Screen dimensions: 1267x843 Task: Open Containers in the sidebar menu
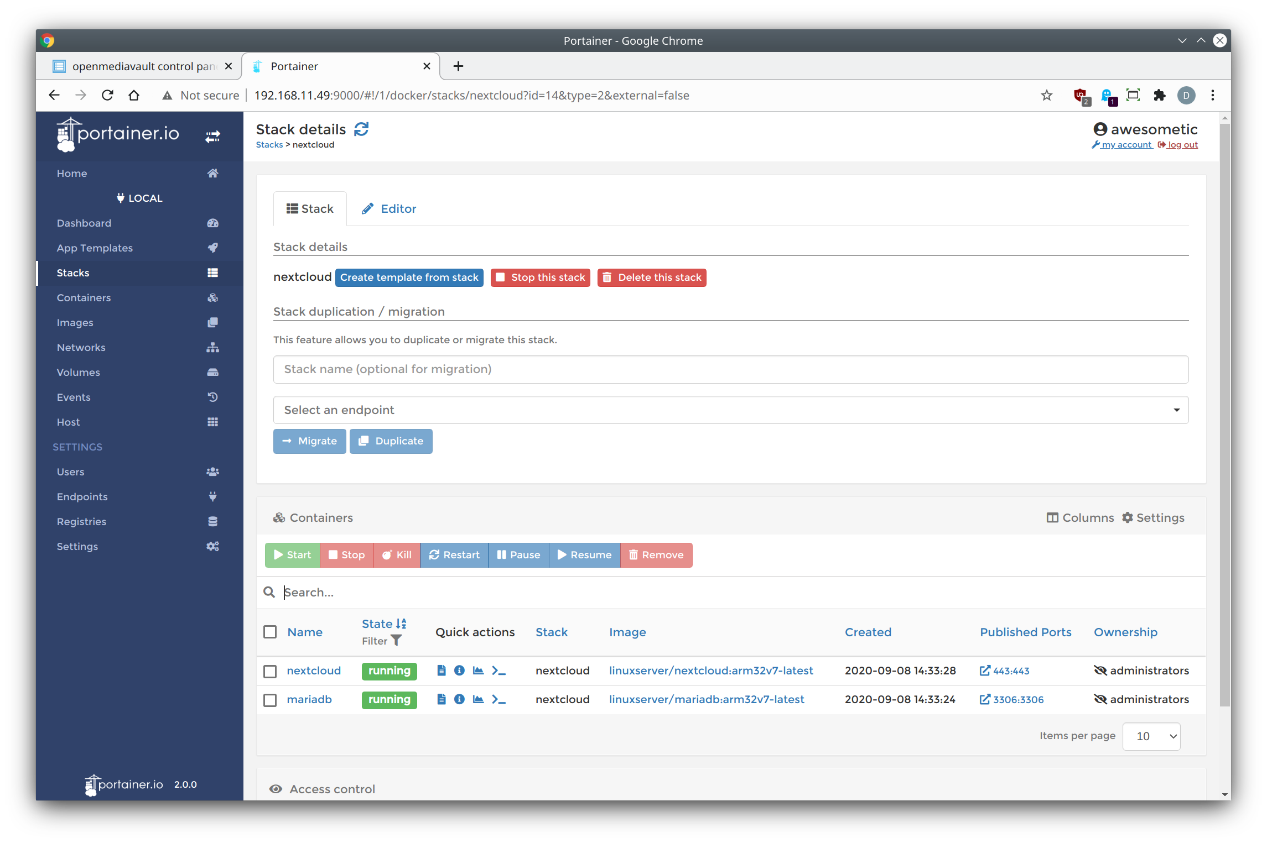pyautogui.click(x=84, y=298)
